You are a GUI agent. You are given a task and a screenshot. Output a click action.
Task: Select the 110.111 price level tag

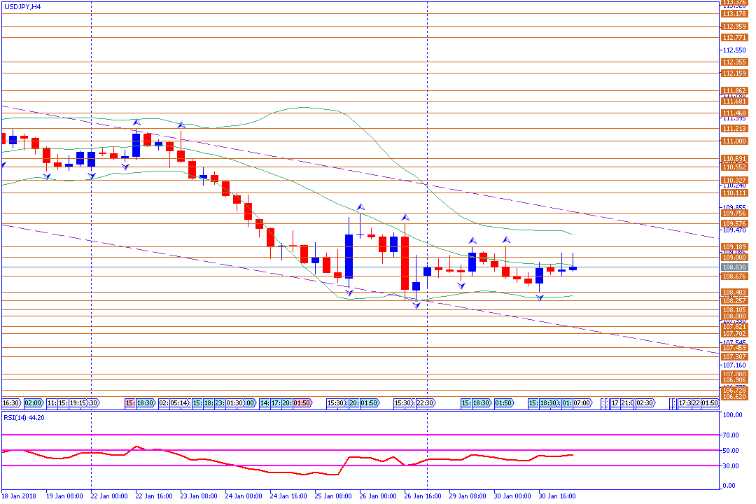(734, 193)
